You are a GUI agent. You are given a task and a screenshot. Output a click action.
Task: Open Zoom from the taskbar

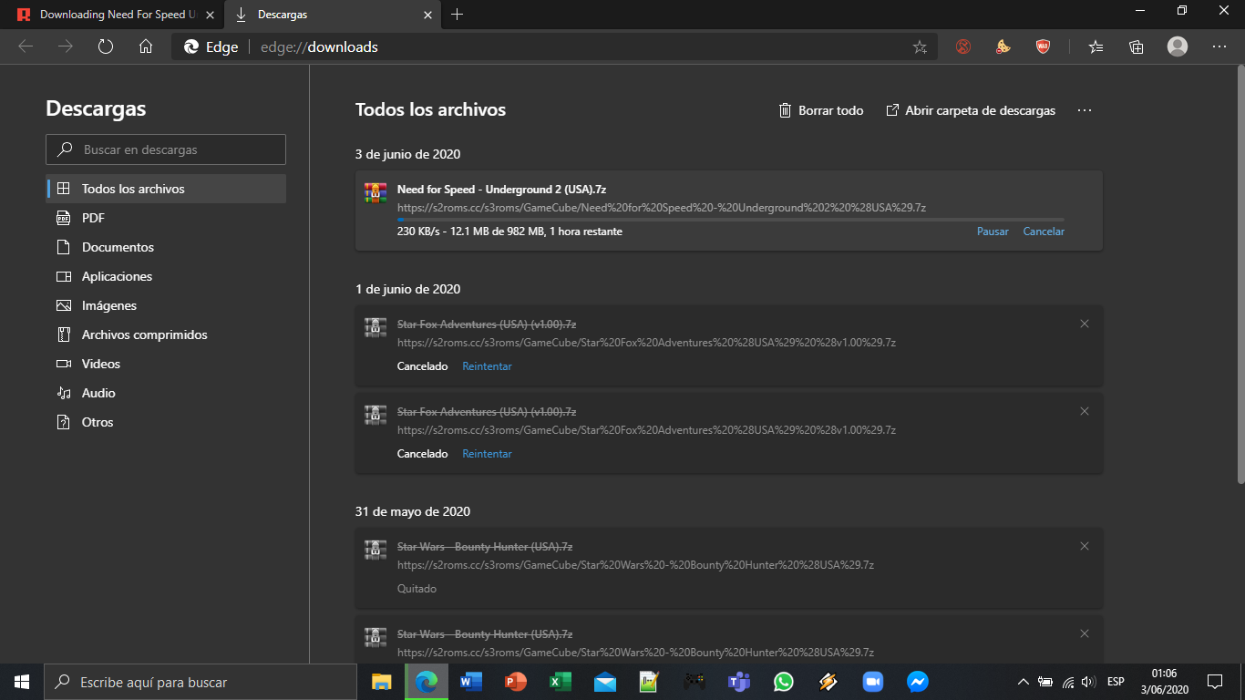[x=873, y=682]
